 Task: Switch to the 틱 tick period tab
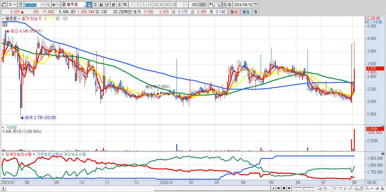[x=125, y=5]
